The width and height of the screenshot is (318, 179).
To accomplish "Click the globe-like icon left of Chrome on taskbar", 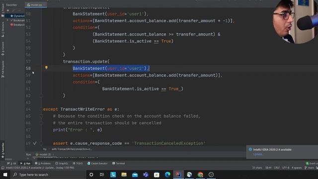I will coord(189,175).
